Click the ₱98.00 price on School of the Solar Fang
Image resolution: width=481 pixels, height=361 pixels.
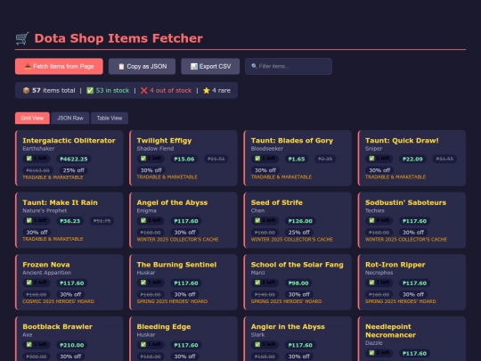point(298,283)
